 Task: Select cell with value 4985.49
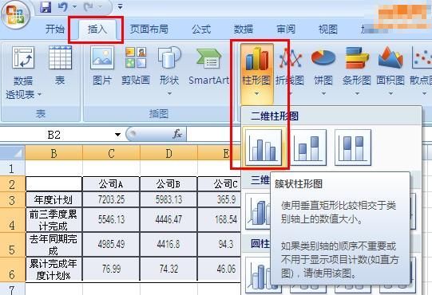111,244
